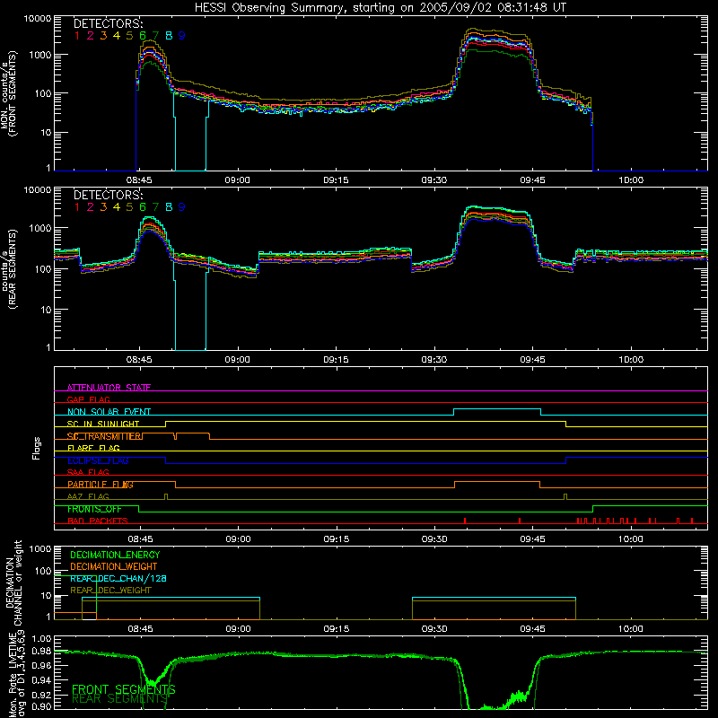The width and height of the screenshot is (718, 718).
Task: Click the 09:15 tick label under rear segments plot
Action: pyautogui.click(x=336, y=360)
